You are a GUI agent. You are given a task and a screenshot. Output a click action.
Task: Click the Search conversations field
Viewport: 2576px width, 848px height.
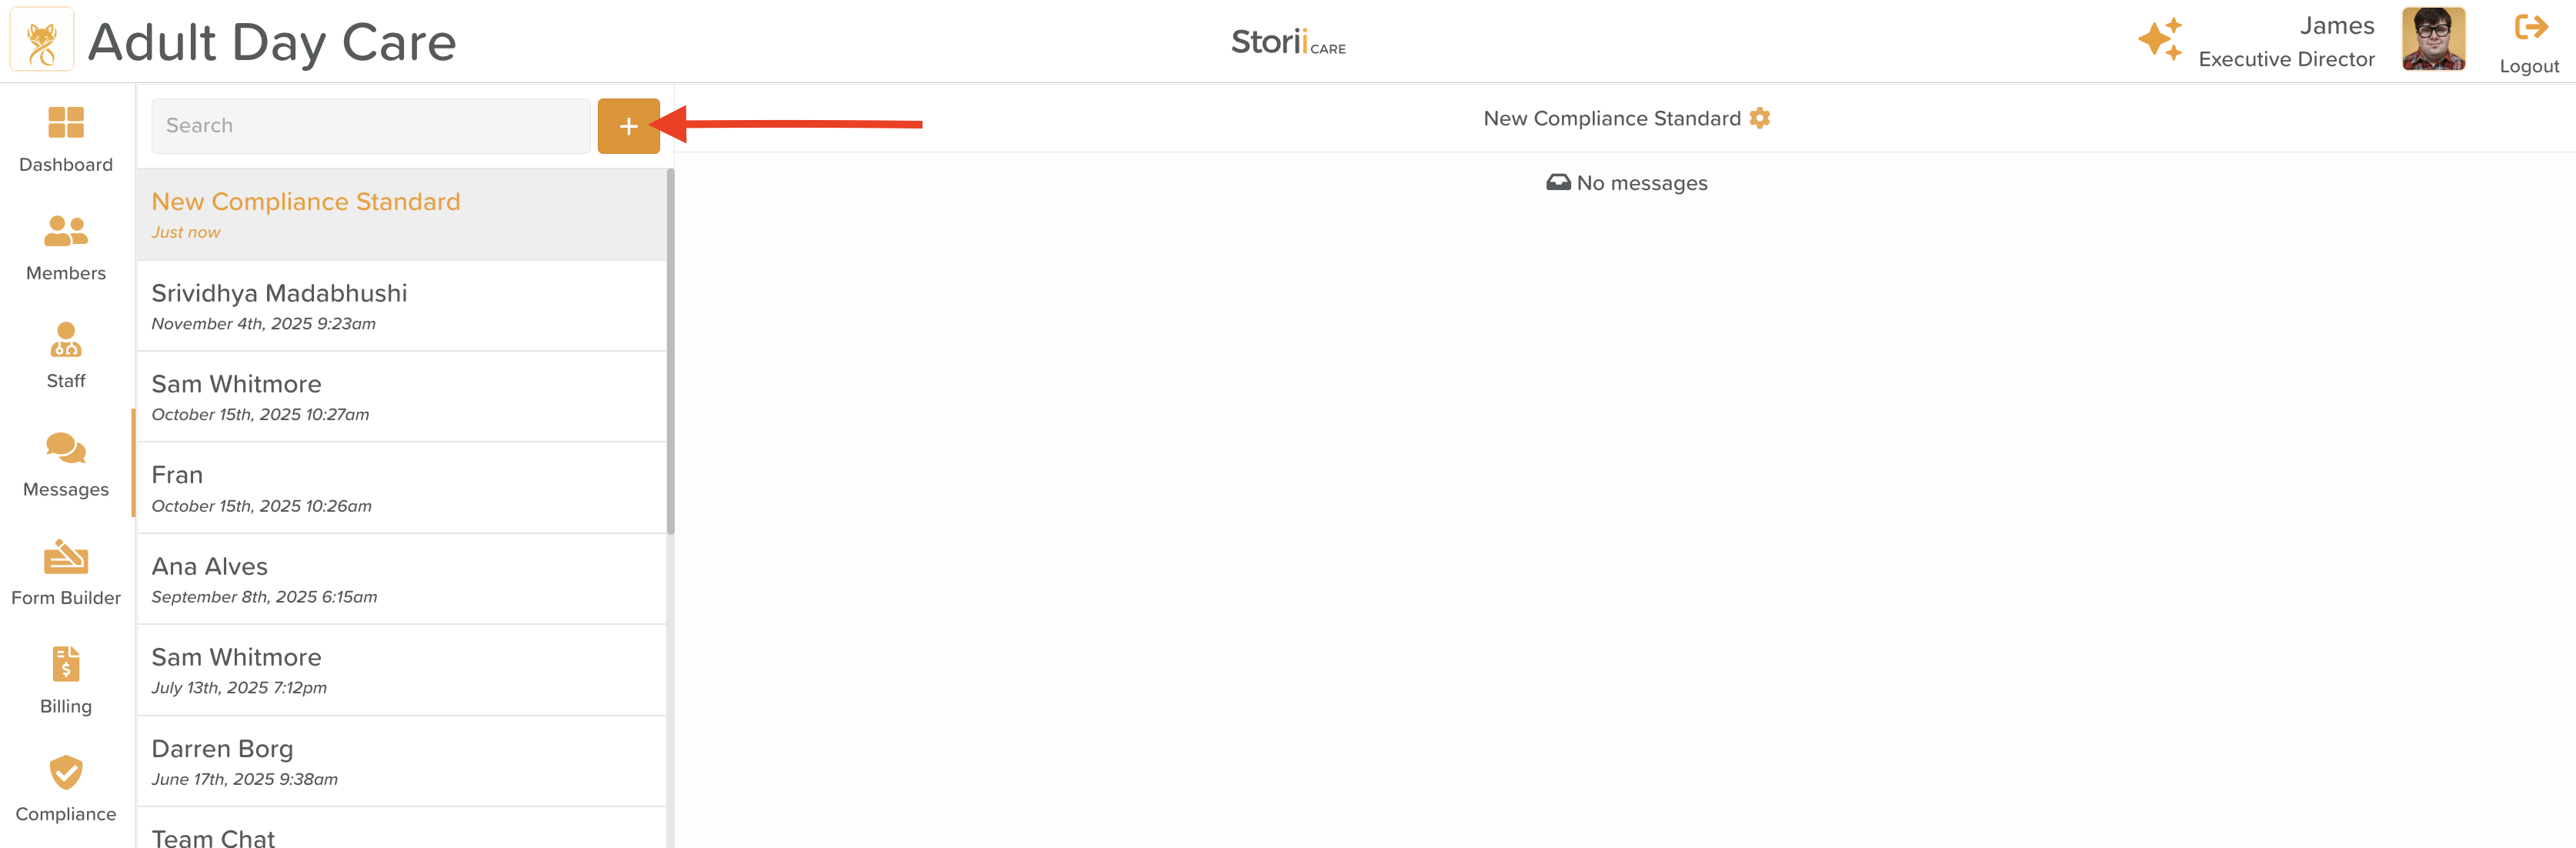[370, 126]
